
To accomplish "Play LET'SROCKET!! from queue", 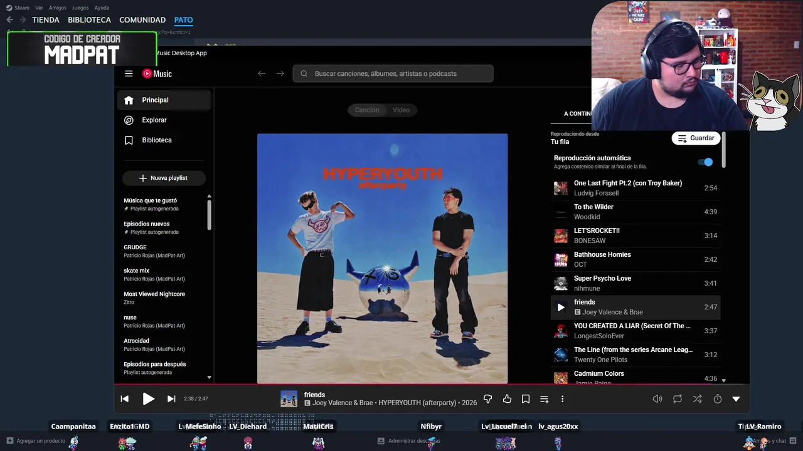I will [x=635, y=236].
